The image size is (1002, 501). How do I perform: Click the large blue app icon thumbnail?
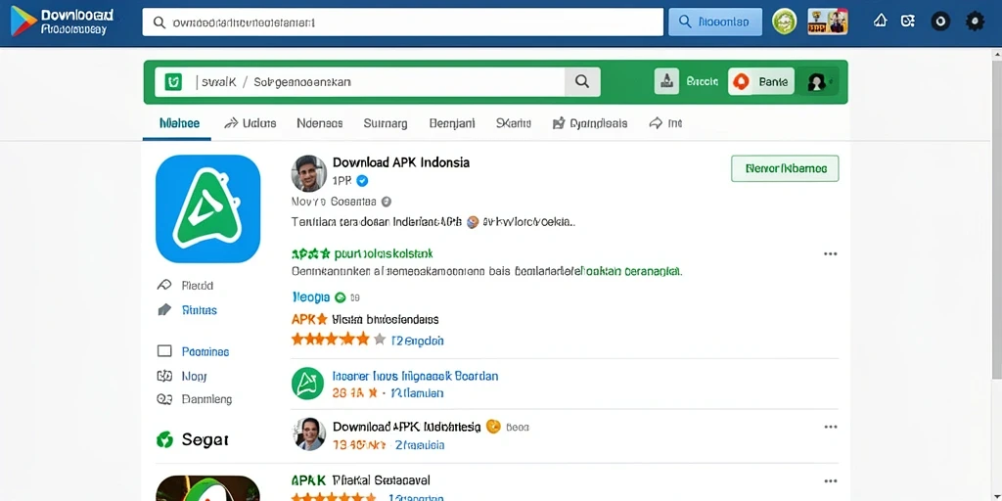click(x=207, y=208)
